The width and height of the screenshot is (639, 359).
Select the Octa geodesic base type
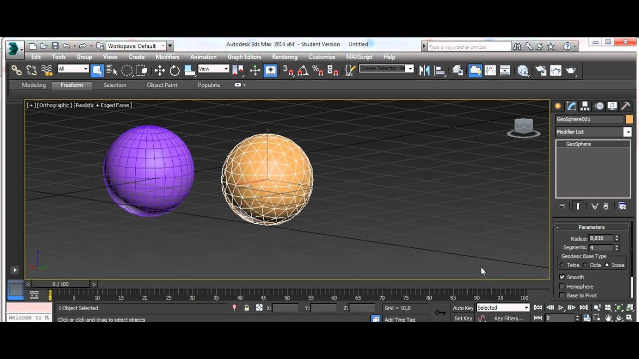[585, 265]
